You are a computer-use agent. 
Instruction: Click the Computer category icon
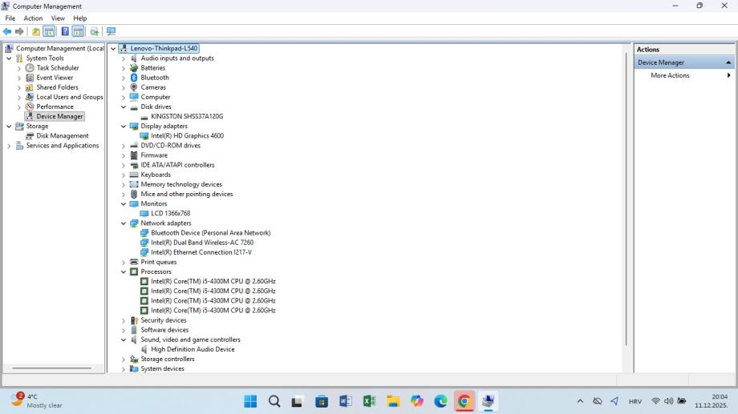pyautogui.click(x=134, y=97)
